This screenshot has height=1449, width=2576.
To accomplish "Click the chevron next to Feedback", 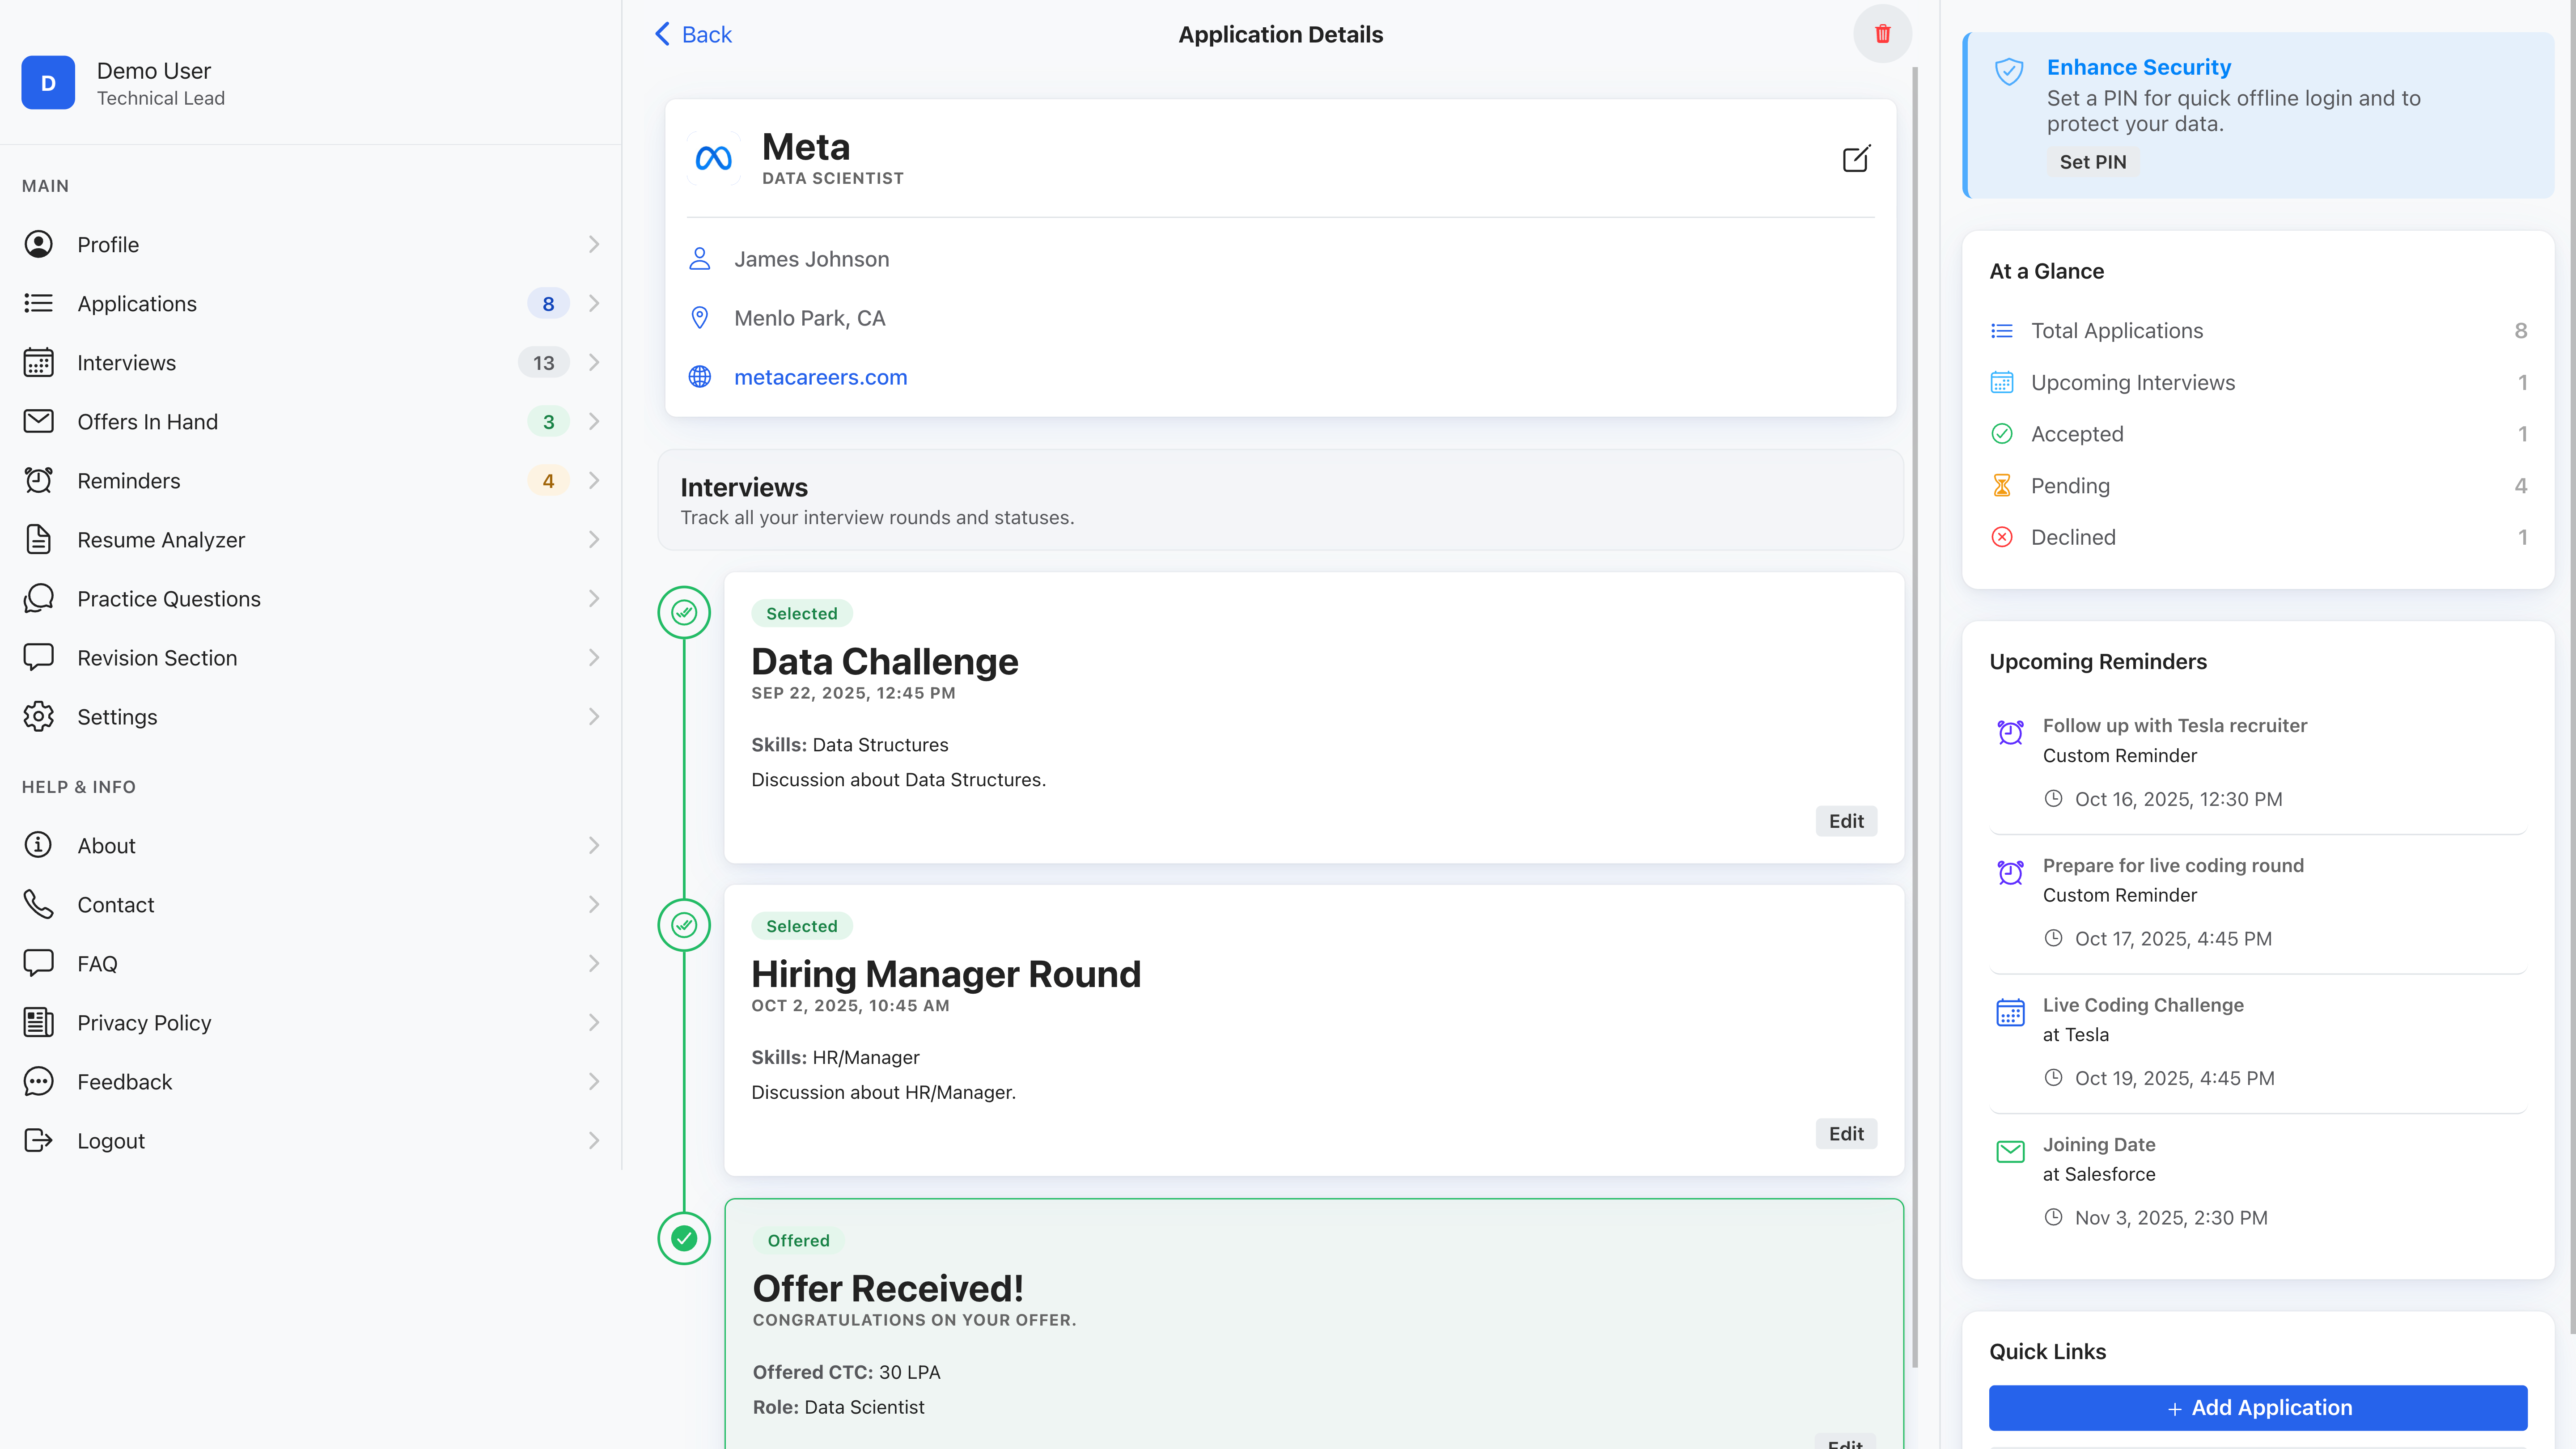I will coord(594,1082).
